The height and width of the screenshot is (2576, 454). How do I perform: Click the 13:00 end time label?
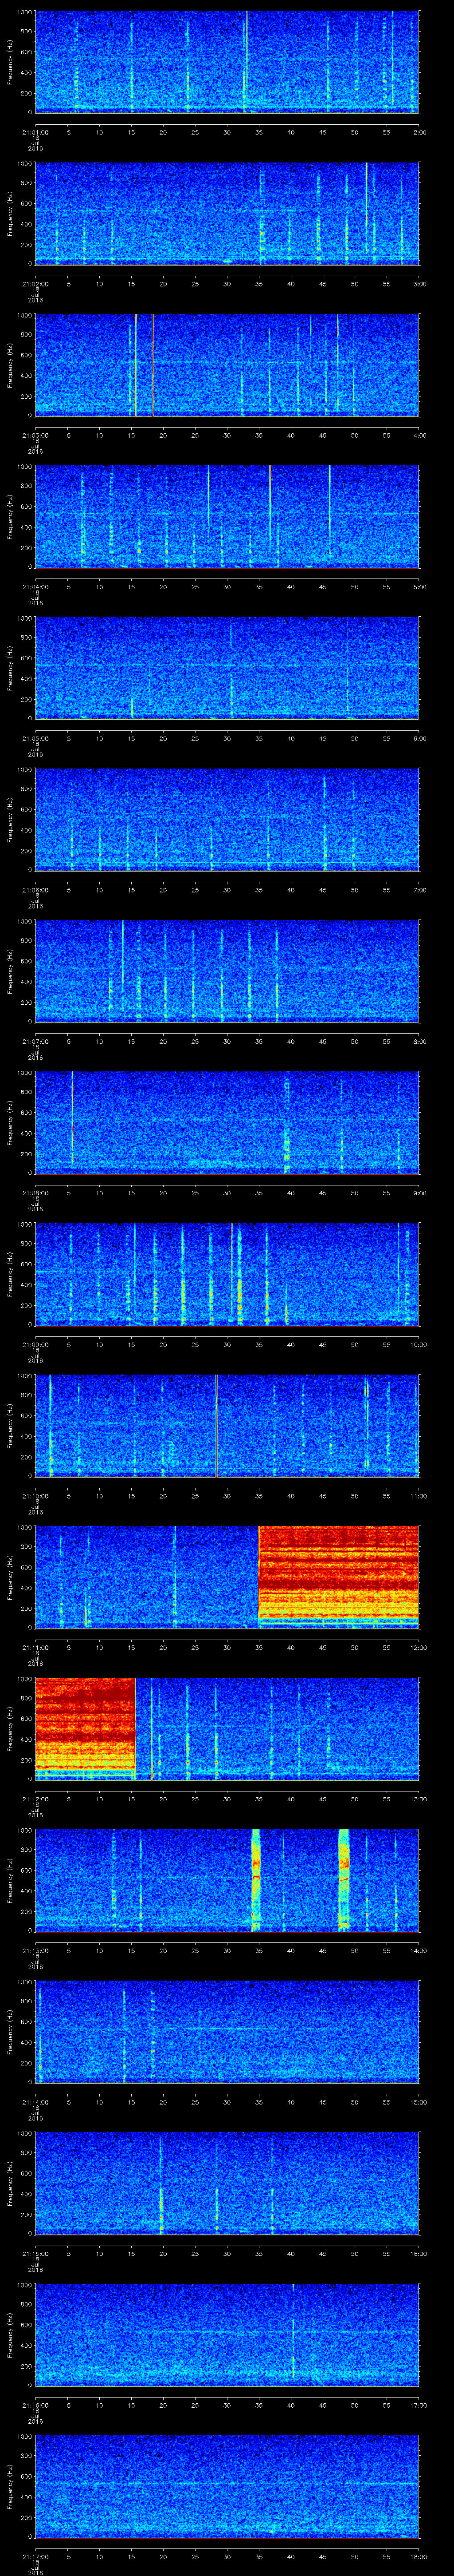418,1799
